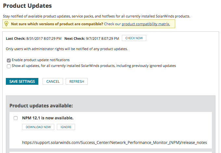This screenshot has width=221, height=153.
Task: Save settings with SAVE SETTINGS button
Action: [x=22, y=81]
